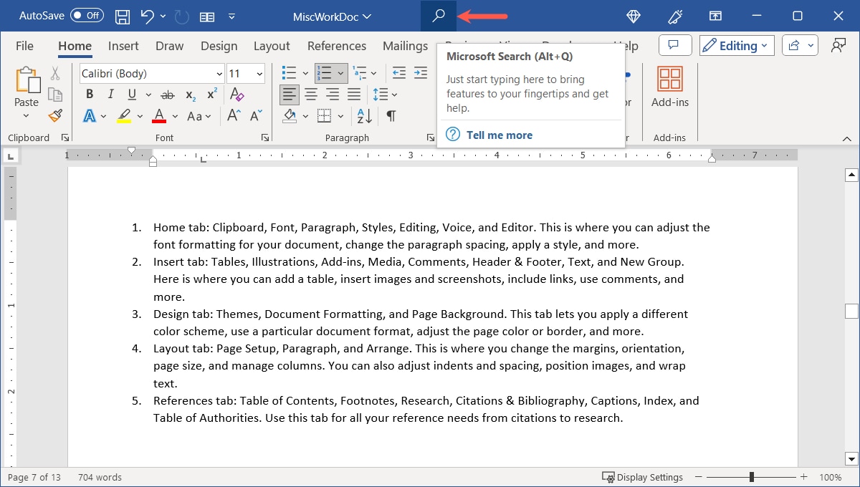
Task: Open the Insert tab
Action: (x=123, y=45)
